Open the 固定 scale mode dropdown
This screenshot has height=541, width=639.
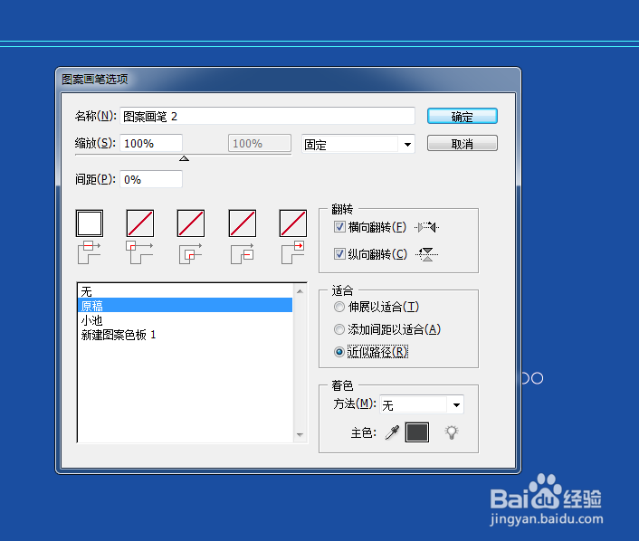[x=358, y=144]
